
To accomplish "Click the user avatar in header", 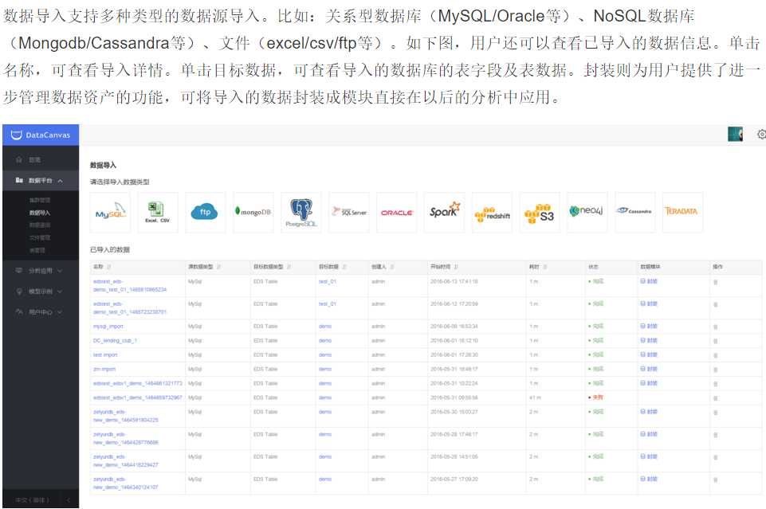I will [735, 134].
